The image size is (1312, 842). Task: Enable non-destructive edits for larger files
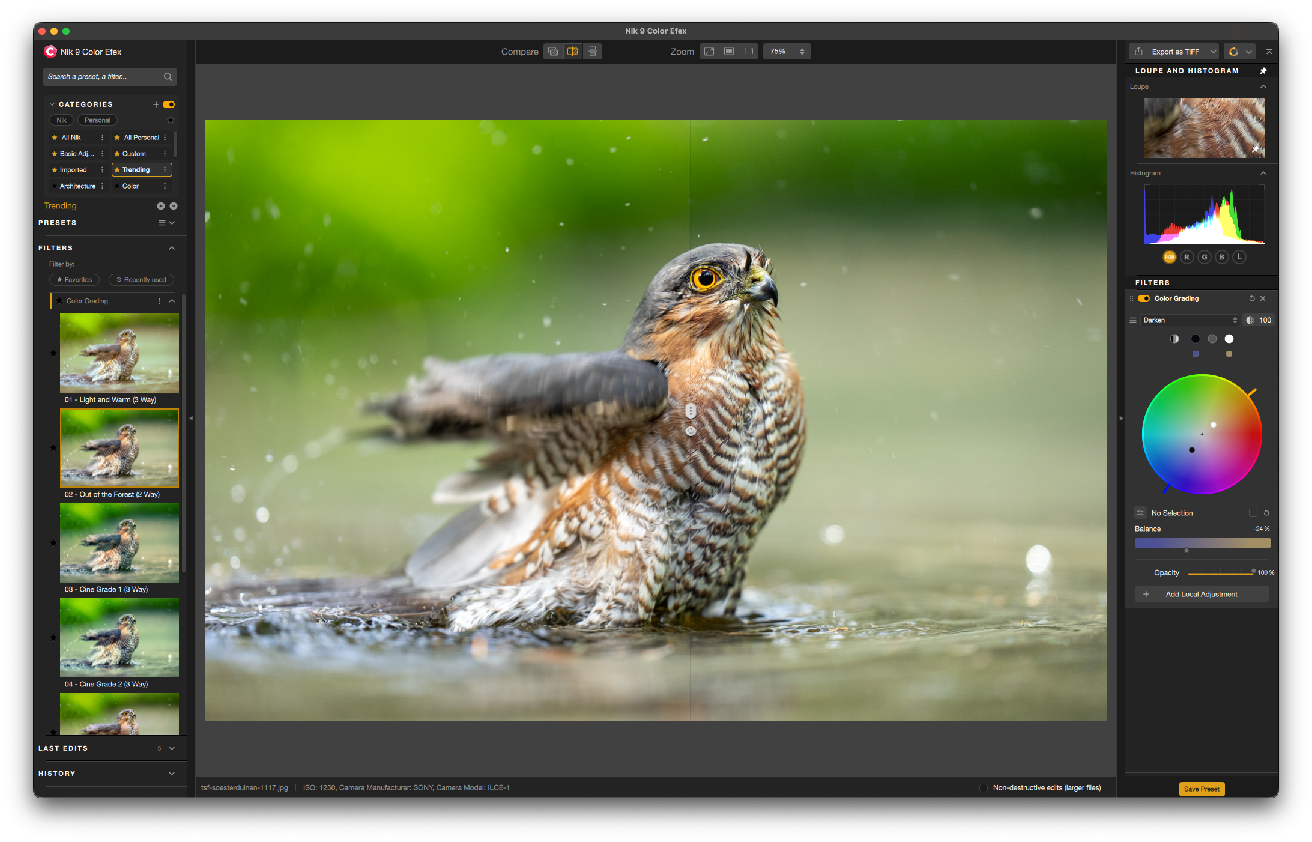click(x=984, y=787)
